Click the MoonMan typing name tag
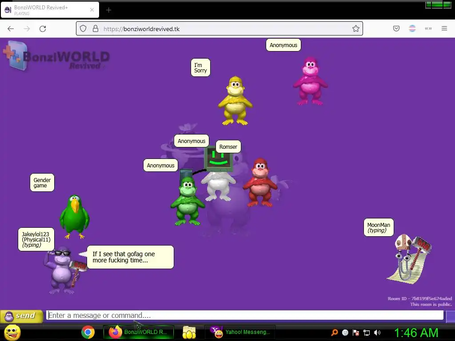Screen dimensions: 455x341 (x=379, y=228)
